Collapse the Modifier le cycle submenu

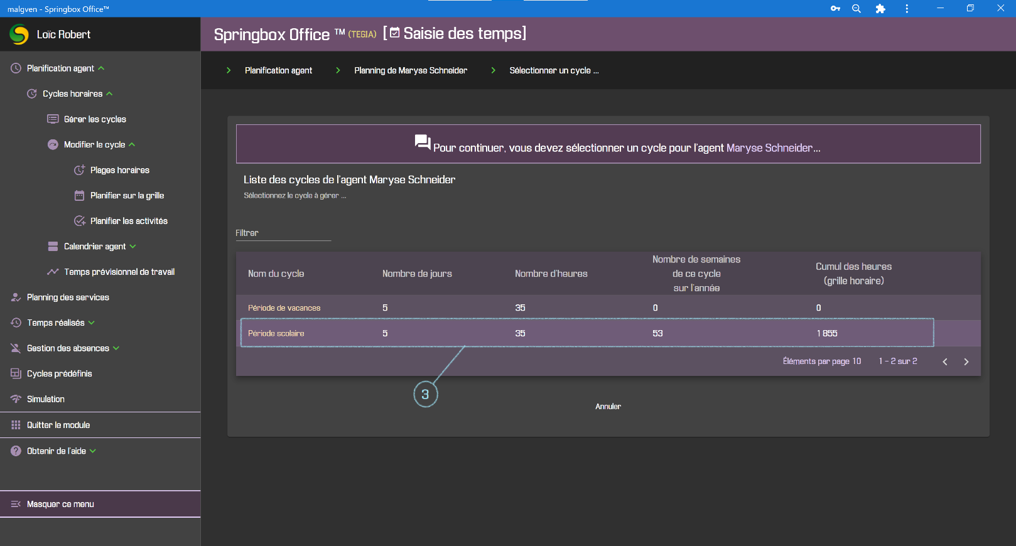pyautogui.click(x=132, y=144)
